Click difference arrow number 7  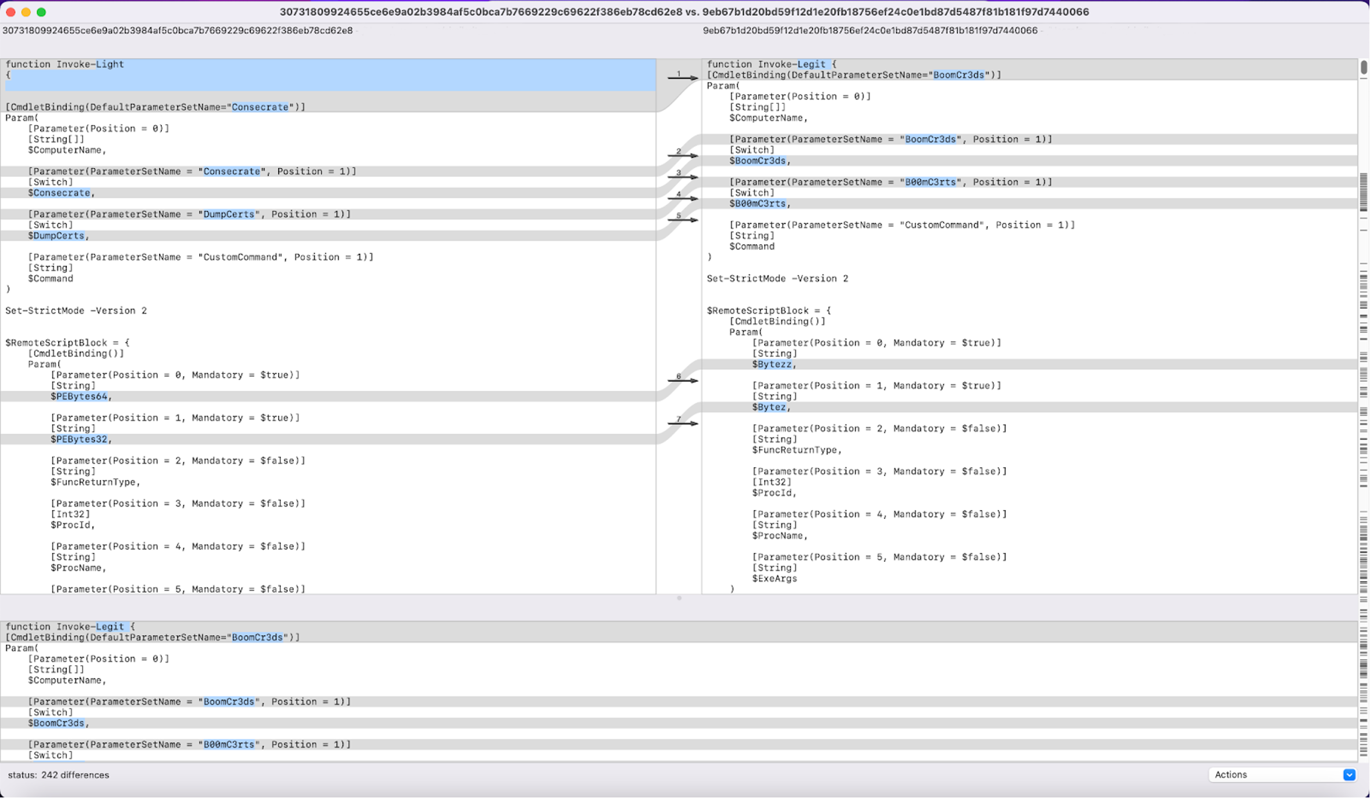[x=683, y=422]
